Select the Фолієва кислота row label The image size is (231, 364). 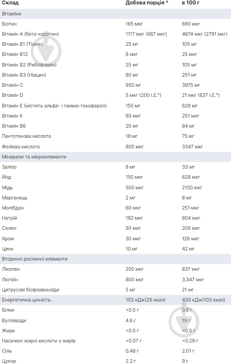point(21,147)
